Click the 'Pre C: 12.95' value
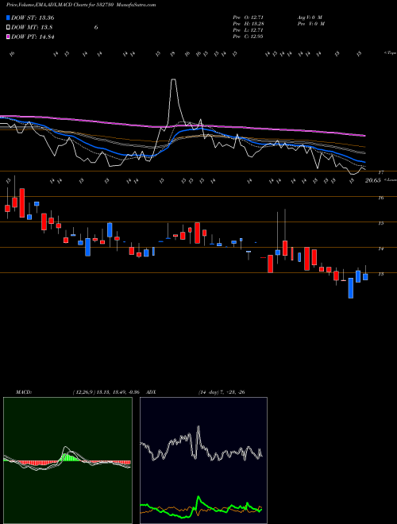The height and width of the screenshot is (524, 397). pos(248,37)
